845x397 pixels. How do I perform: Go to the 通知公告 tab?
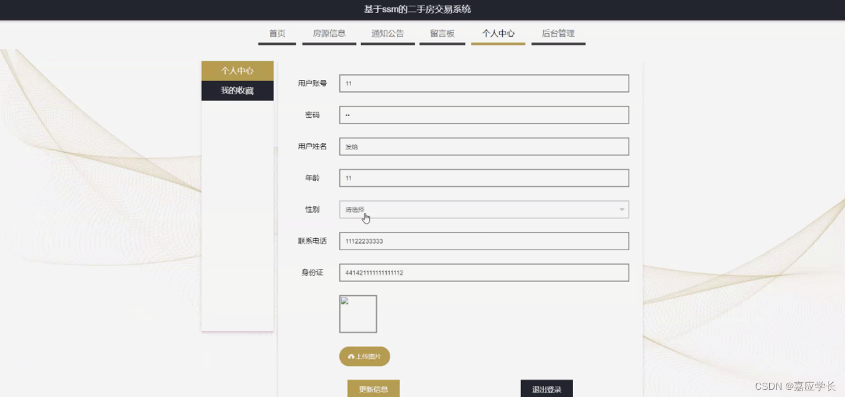click(388, 34)
